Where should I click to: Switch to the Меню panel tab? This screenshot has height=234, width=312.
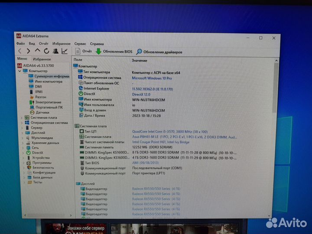pos(22,58)
